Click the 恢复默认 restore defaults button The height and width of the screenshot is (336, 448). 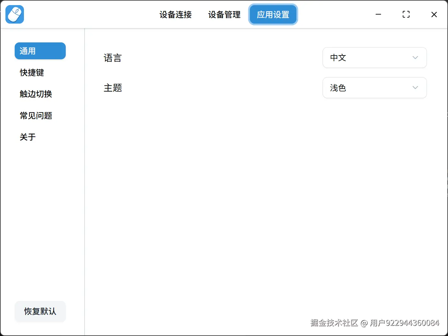click(40, 311)
